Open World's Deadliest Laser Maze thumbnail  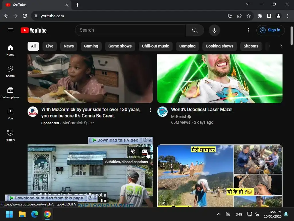point(220,79)
